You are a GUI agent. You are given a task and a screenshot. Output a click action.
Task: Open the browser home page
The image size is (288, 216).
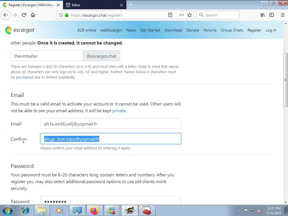(33, 15)
